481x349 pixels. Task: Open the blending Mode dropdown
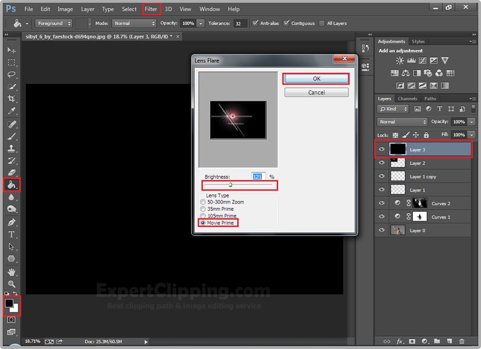(x=134, y=24)
